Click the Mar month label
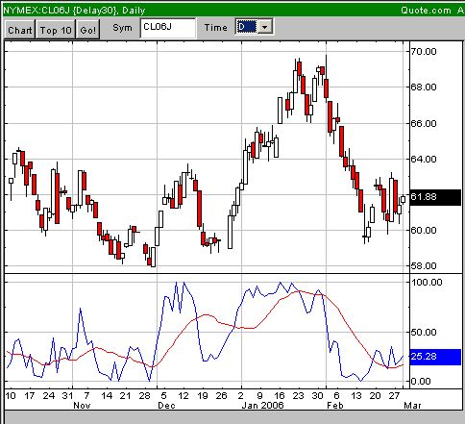 click(412, 406)
